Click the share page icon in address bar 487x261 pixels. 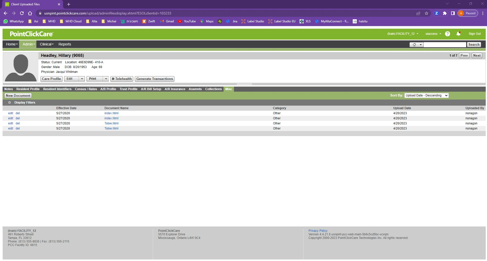pyautogui.click(x=418, y=13)
